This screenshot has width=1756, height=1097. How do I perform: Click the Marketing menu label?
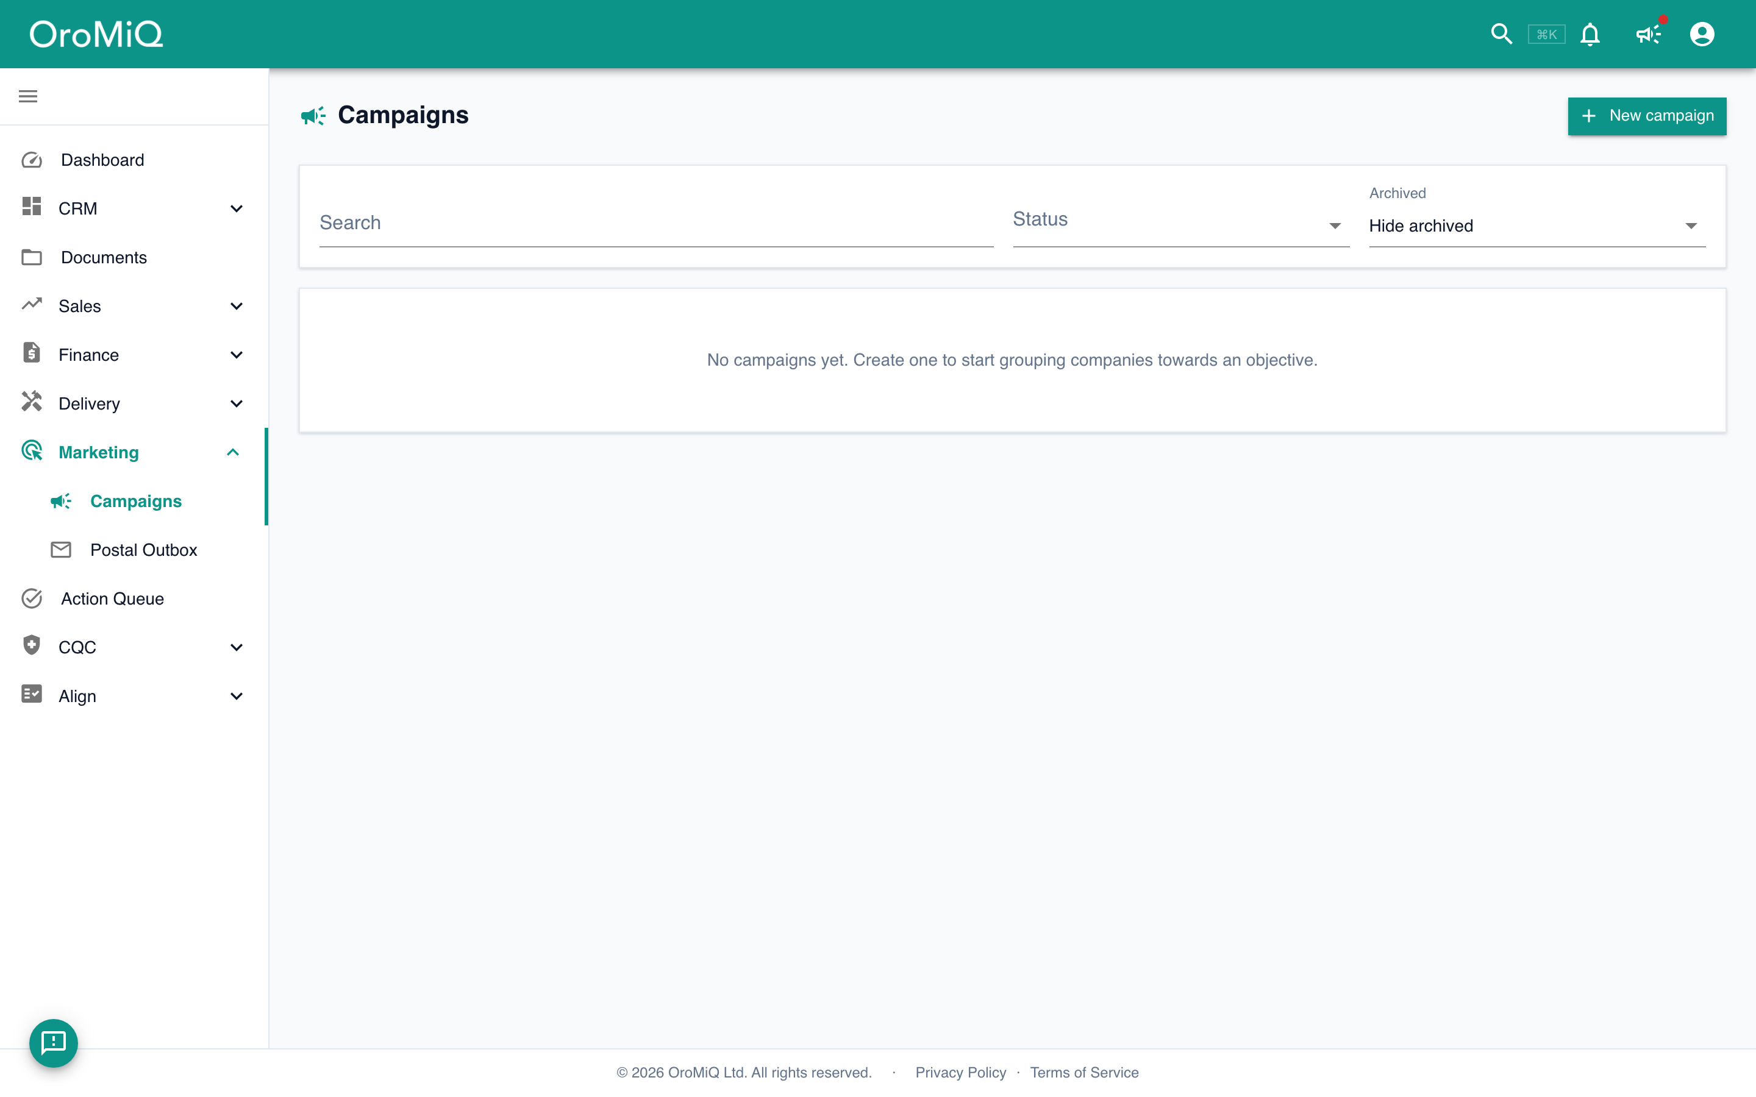click(x=99, y=452)
